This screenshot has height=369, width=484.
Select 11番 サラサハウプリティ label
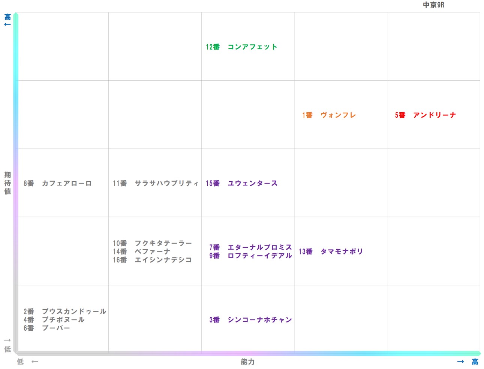pos(156,183)
